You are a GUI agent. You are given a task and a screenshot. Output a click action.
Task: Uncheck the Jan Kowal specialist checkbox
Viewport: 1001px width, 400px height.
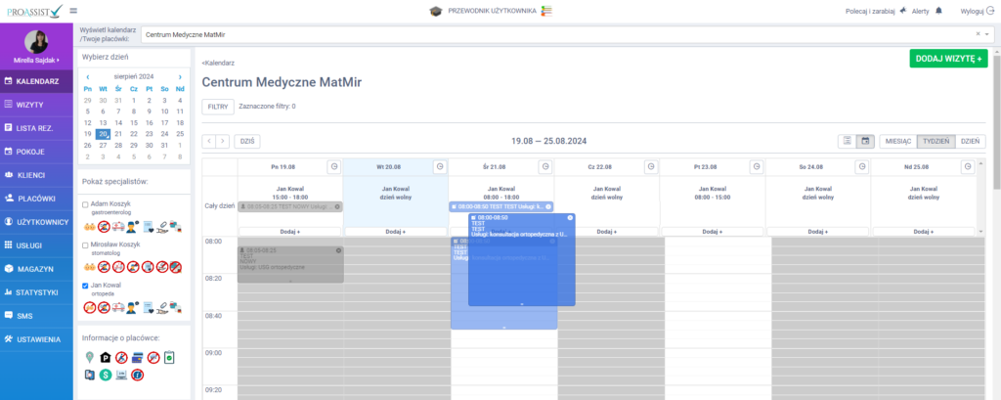tap(86, 286)
